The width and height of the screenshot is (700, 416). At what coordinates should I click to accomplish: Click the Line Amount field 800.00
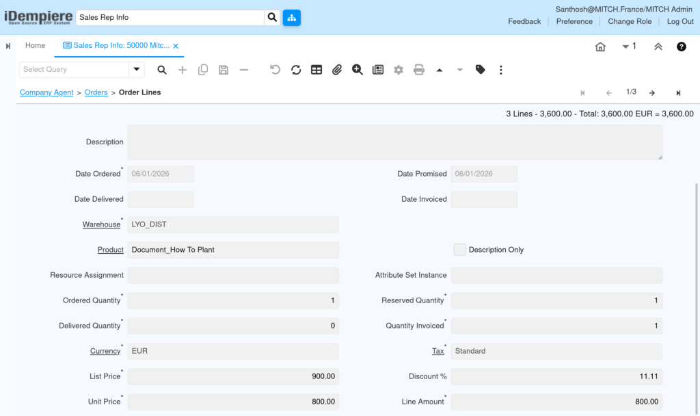click(556, 402)
